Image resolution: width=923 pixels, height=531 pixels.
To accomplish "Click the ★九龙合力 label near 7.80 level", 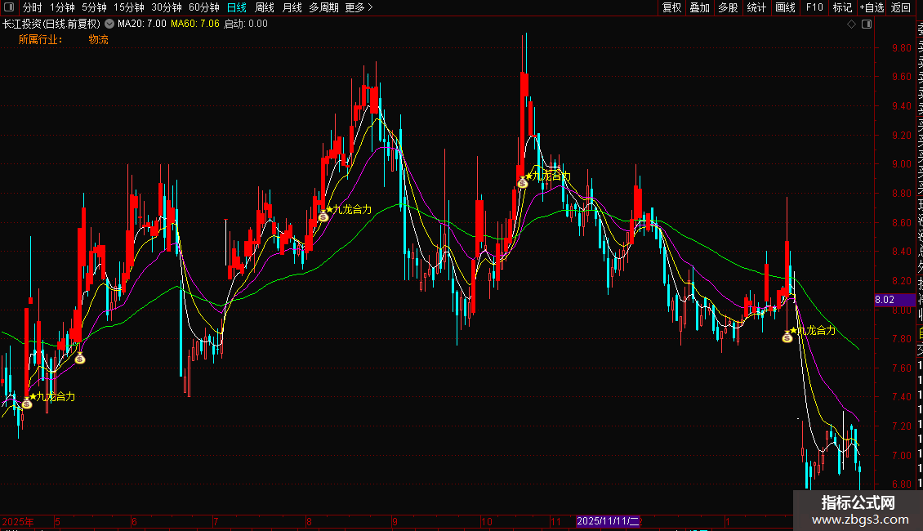I will (x=813, y=330).
